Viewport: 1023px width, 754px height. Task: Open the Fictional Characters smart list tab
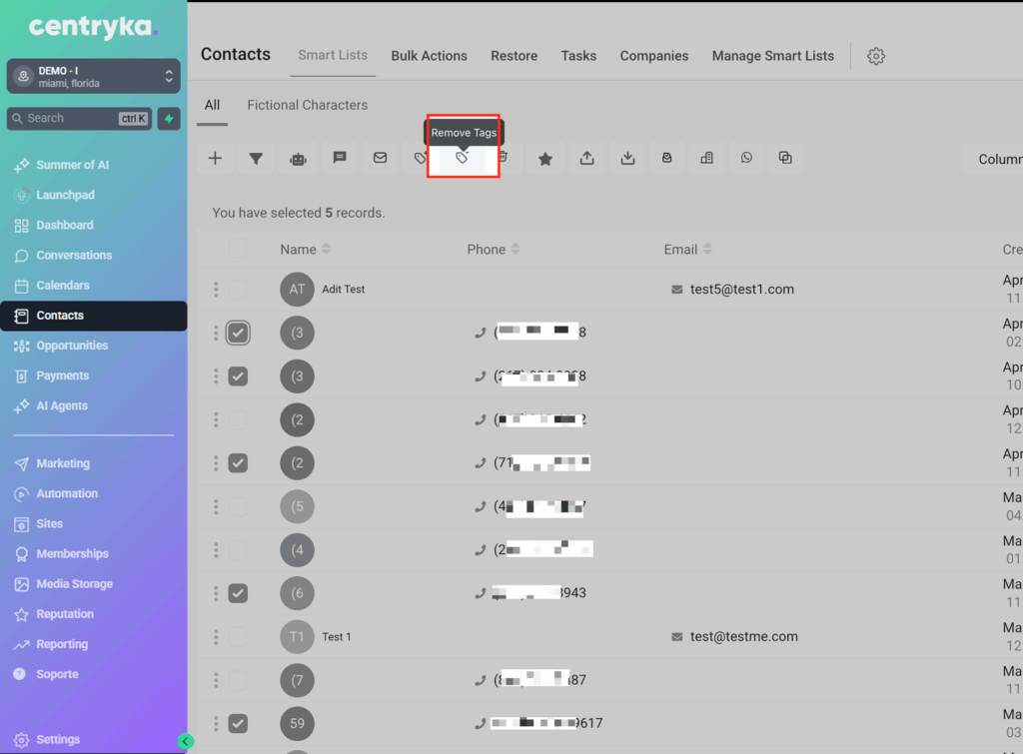307,105
